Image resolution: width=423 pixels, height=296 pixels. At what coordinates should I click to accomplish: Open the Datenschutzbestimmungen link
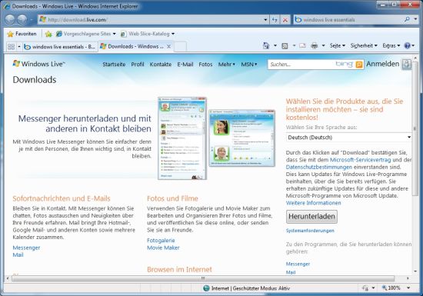(x=319, y=167)
